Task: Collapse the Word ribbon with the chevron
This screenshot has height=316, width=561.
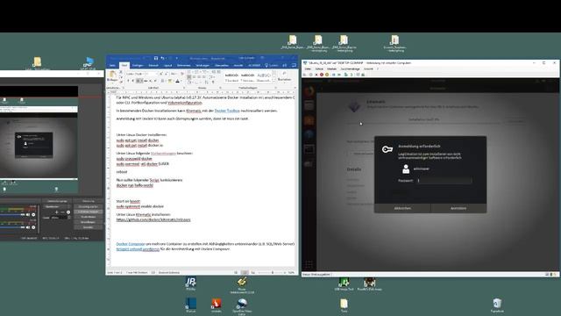Action: (295, 88)
